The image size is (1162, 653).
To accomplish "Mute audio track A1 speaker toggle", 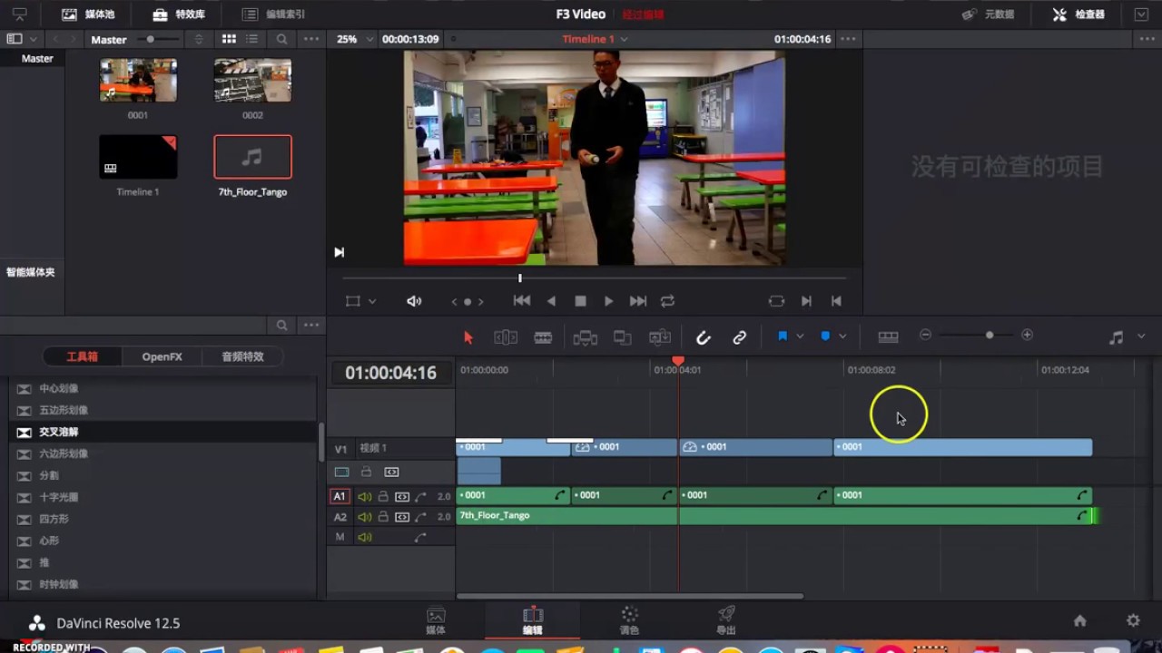I will (365, 496).
